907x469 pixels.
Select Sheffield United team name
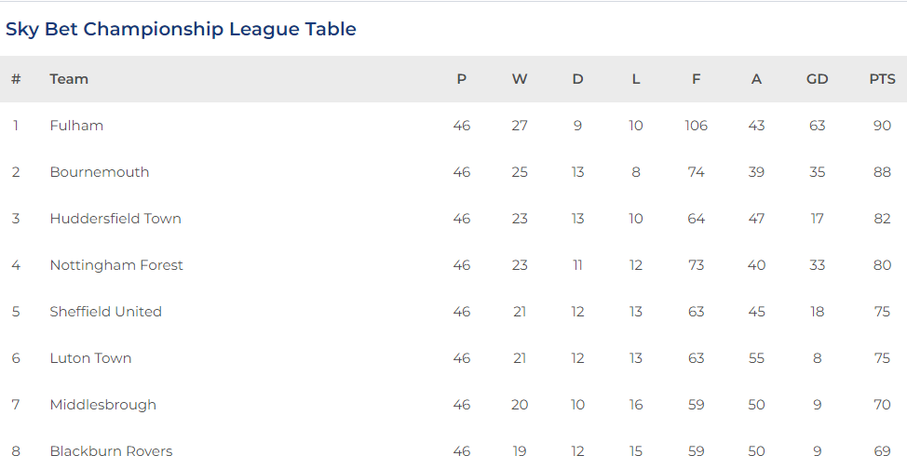pos(106,311)
